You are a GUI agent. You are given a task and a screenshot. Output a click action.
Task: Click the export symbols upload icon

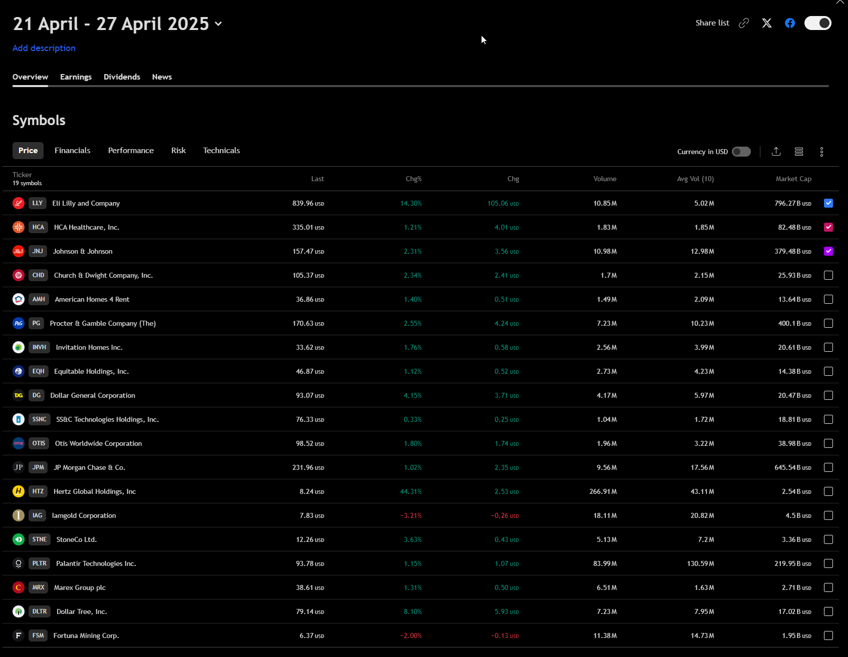[776, 152]
